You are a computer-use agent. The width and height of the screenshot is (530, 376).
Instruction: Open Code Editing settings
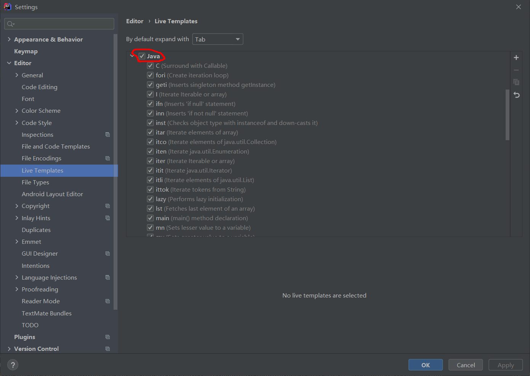40,87
